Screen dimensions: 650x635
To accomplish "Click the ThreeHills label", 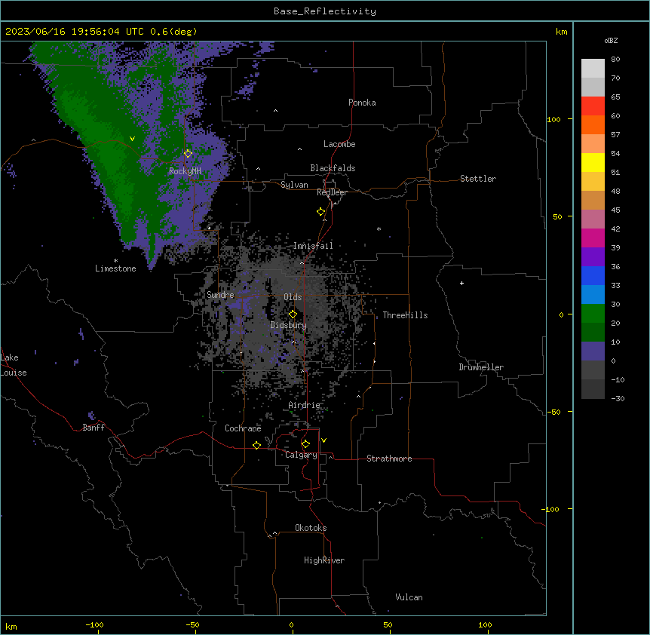I will tap(405, 315).
